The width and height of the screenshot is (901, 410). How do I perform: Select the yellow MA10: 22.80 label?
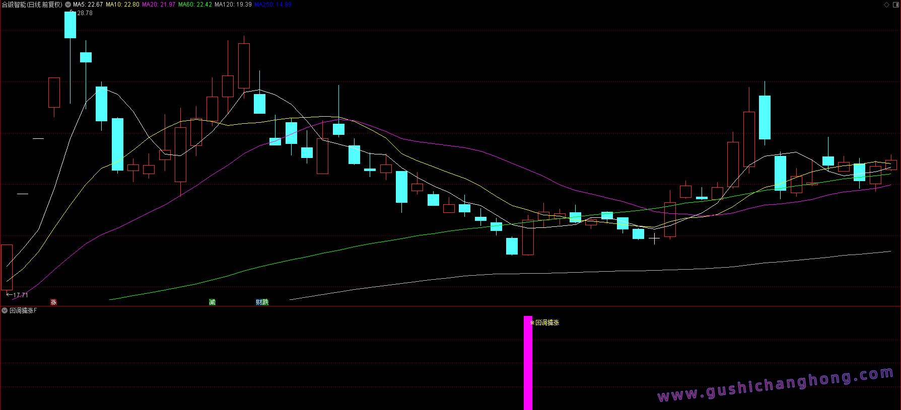tap(122, 5)
